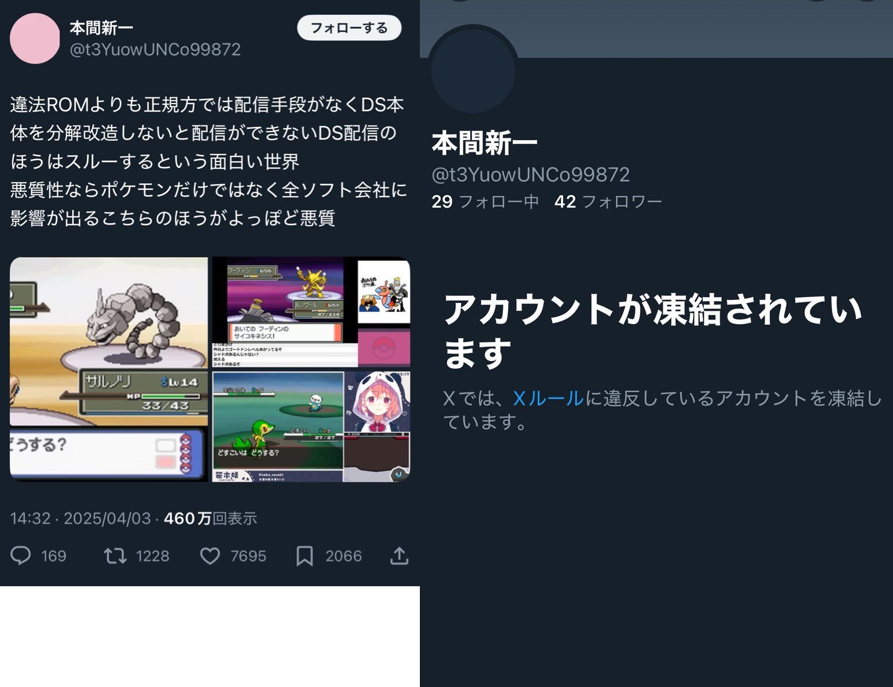Click the 14:32 · 2025/04/03 timestamp
The width and height of the screenshot is (893, 687).
coord(80,519)
